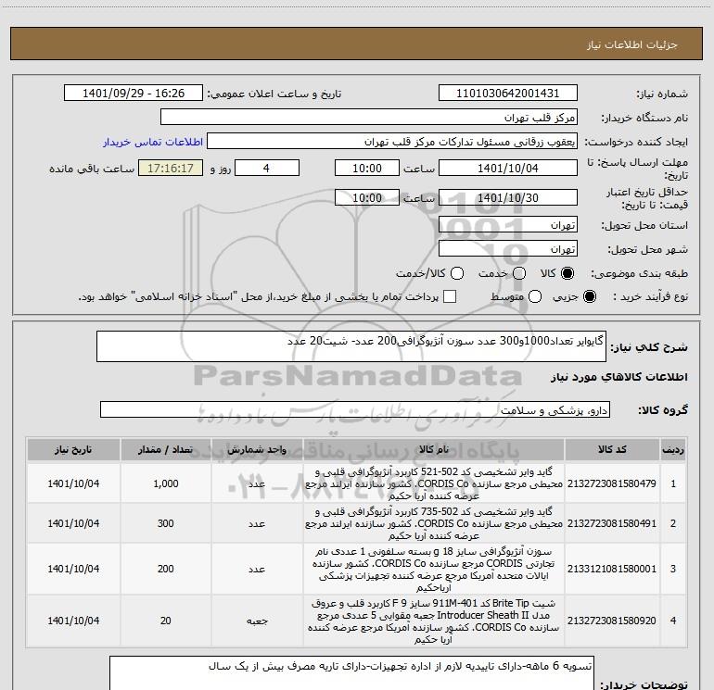Select the جزیی purchase type radio
714x690 pixels.
(x=589, y=296)
